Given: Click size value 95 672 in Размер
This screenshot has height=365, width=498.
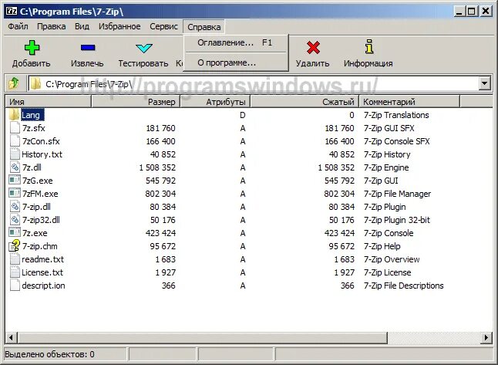Looking at the screenshot, I should 163,246.
